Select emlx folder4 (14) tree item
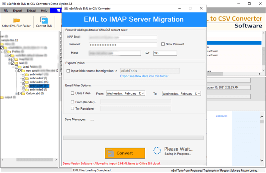266x173 pixels. (39, 86)
